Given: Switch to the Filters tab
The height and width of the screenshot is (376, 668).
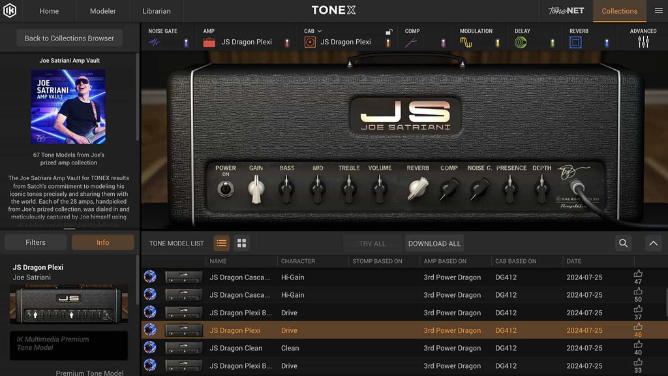Looking at the screenshot, I should pos(35,242).
